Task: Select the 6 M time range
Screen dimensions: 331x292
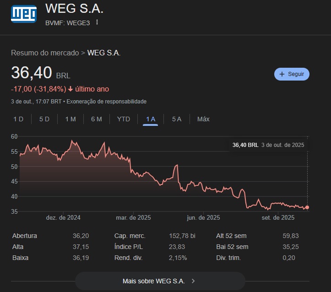Action: point(97,119)
